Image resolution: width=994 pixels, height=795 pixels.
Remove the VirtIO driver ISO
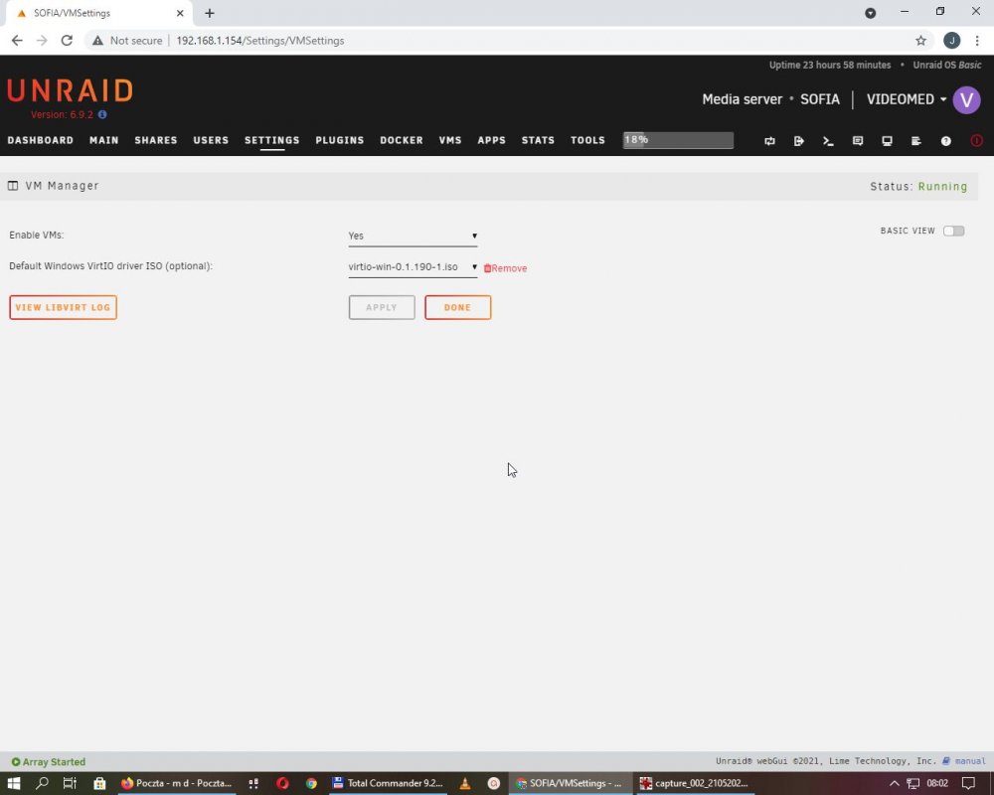505,268
